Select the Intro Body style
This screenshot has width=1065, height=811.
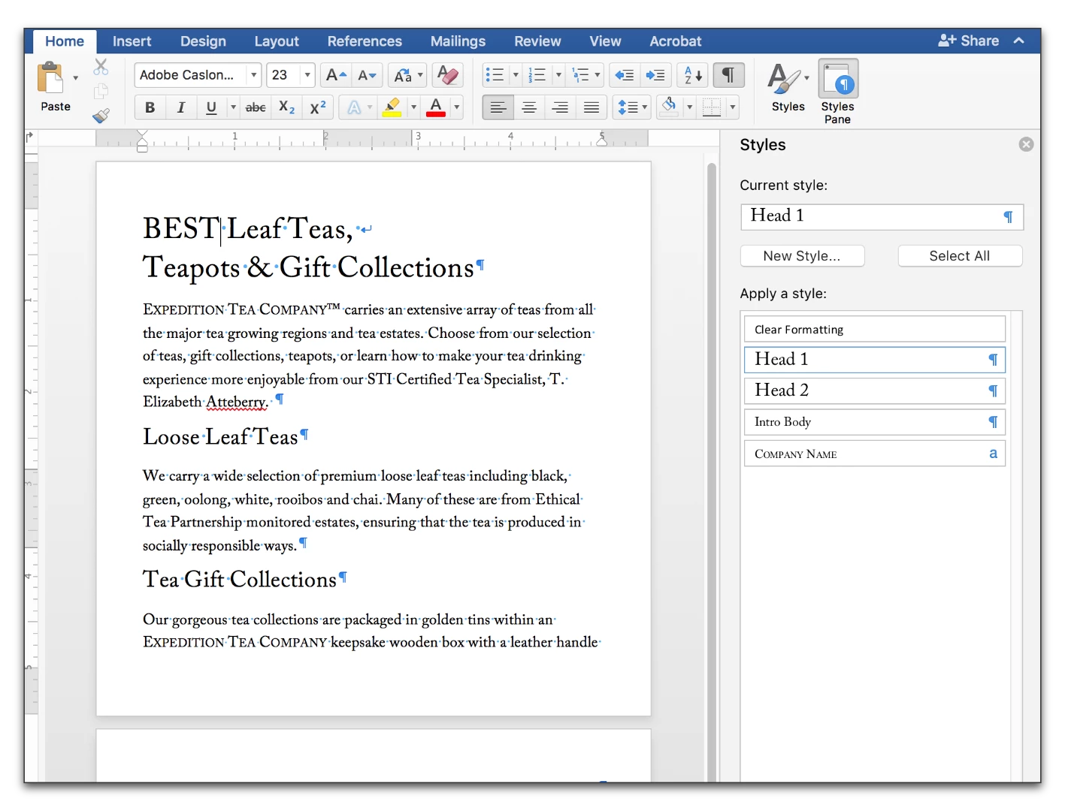(x=874, y=422)
